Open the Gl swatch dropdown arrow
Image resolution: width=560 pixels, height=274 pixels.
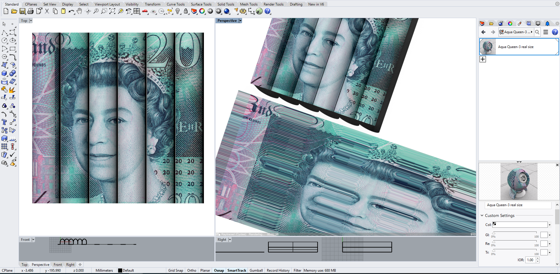click(549, 235)
